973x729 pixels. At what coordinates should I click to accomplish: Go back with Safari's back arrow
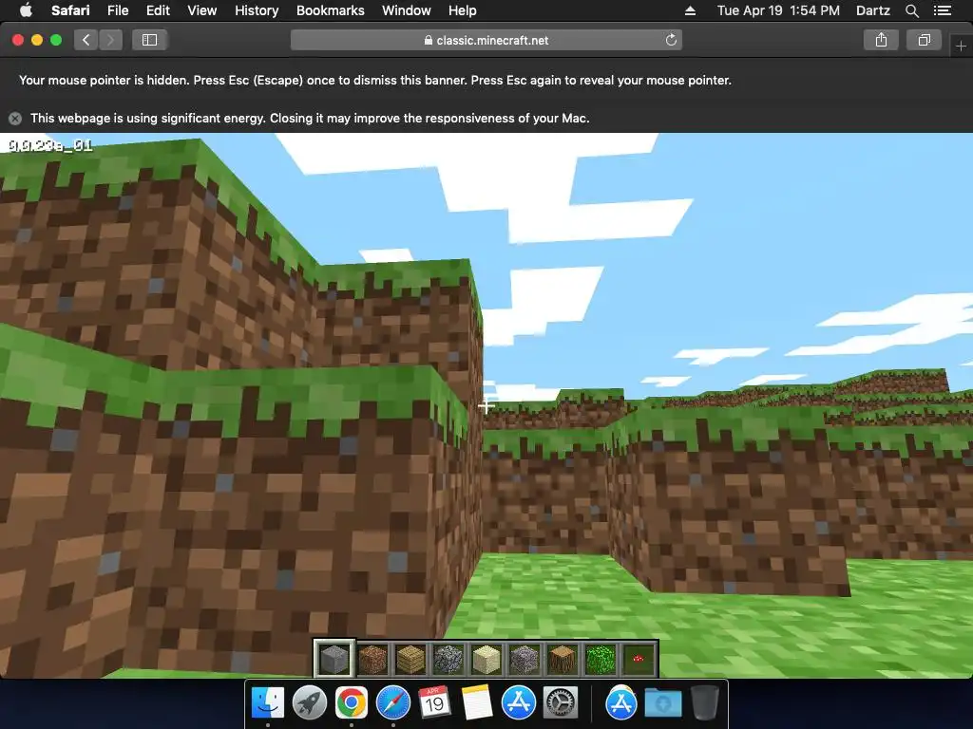tap(86, 40)
